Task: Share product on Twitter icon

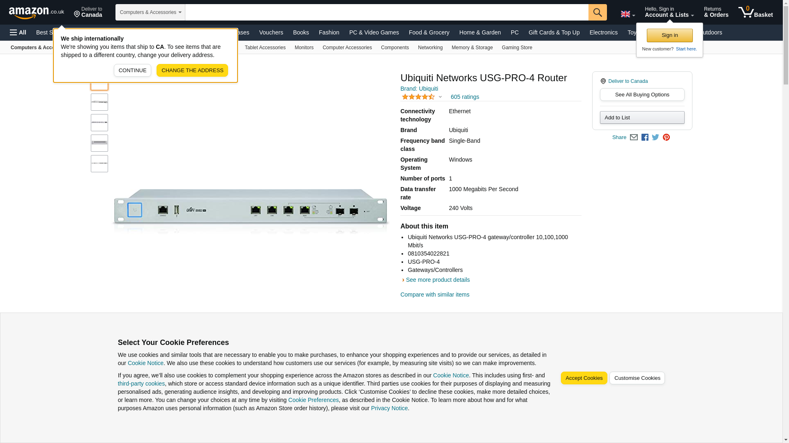Action: point(655,137)
